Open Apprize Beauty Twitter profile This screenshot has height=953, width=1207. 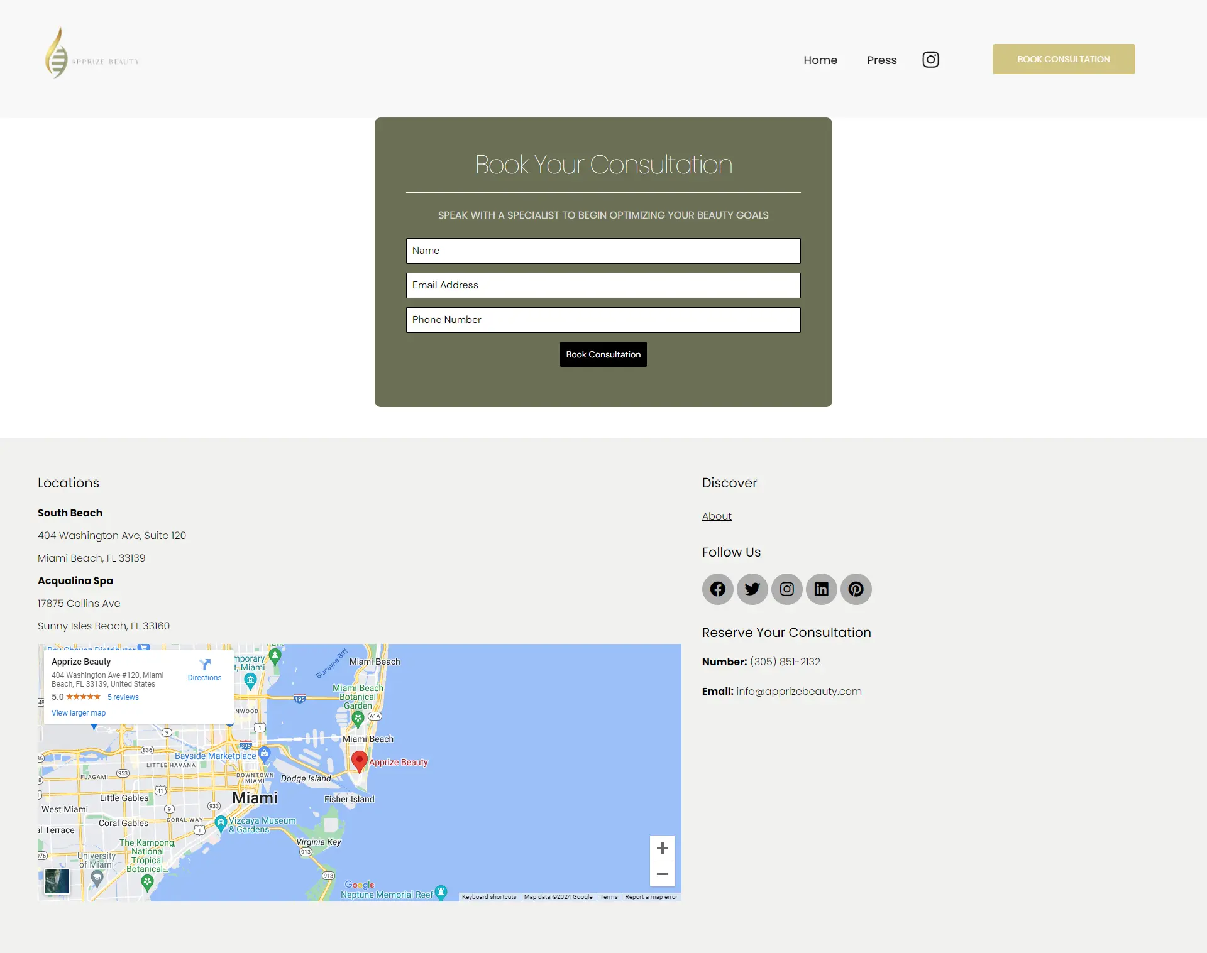tap(752, 589)
